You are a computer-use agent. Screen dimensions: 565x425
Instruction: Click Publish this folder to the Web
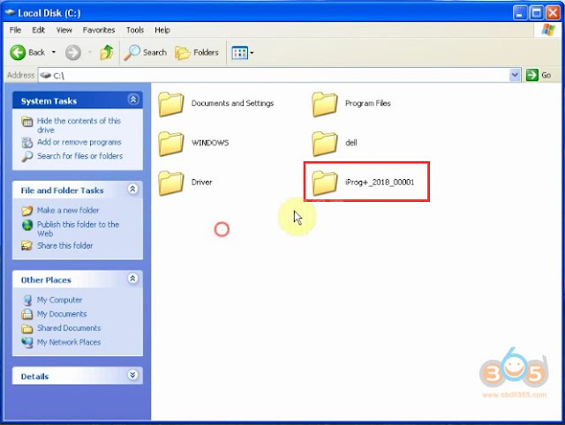pyautogui.click(x=78, y=229)
